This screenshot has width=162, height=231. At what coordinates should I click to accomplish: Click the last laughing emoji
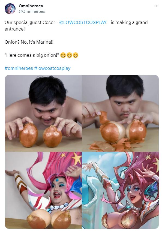76,55
